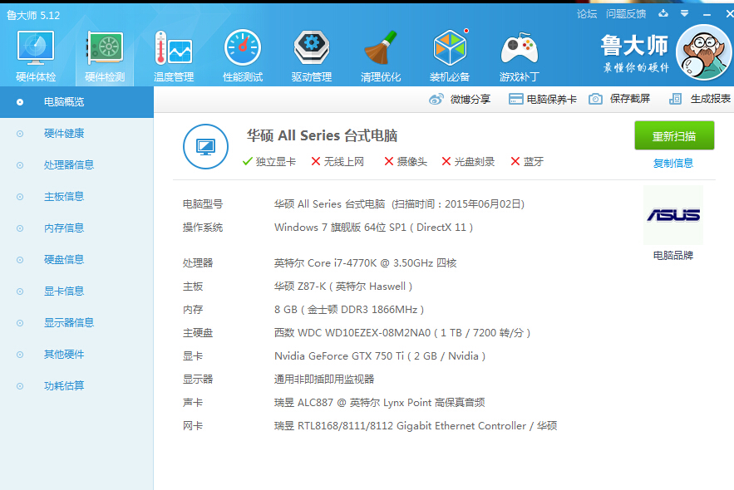The height and width of the screenshot is (490, 734).
Task: Click the 电脑品牌 label under logo
Action: (673, 256)
